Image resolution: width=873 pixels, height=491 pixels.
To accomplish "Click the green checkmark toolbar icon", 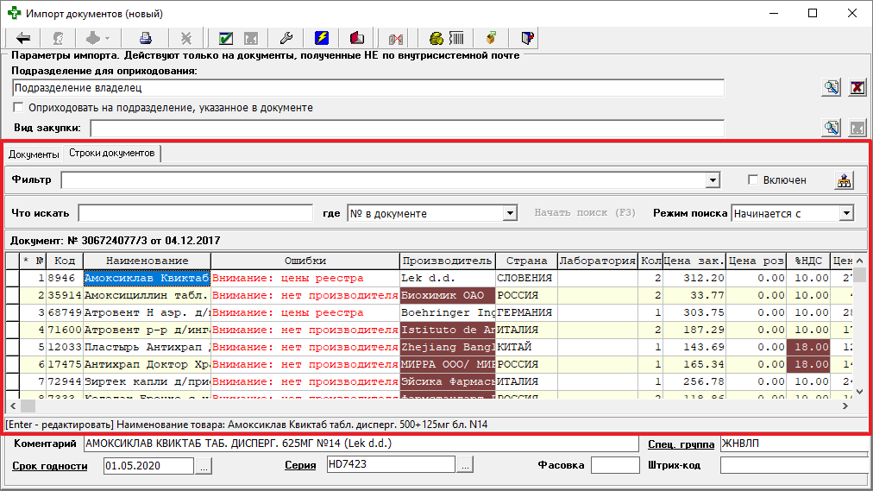I will coord(226,38).
